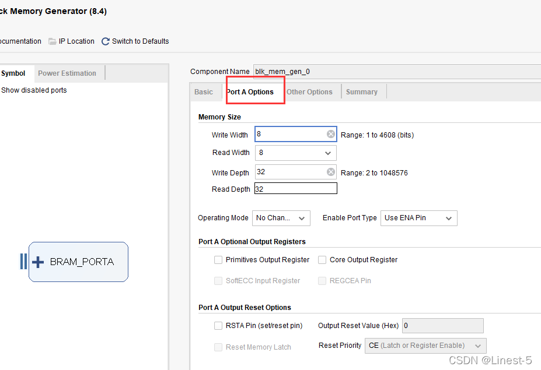Expand BRAM_PORTA plus icon on symbol
Viewport: 541px width, 370px height.
pyautogui.click(x=38, y=262)
